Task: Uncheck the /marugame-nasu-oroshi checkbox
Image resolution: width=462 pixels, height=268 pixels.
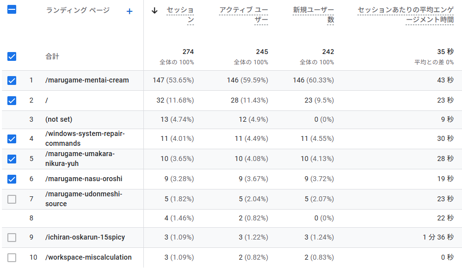Action: coord(12,179)
